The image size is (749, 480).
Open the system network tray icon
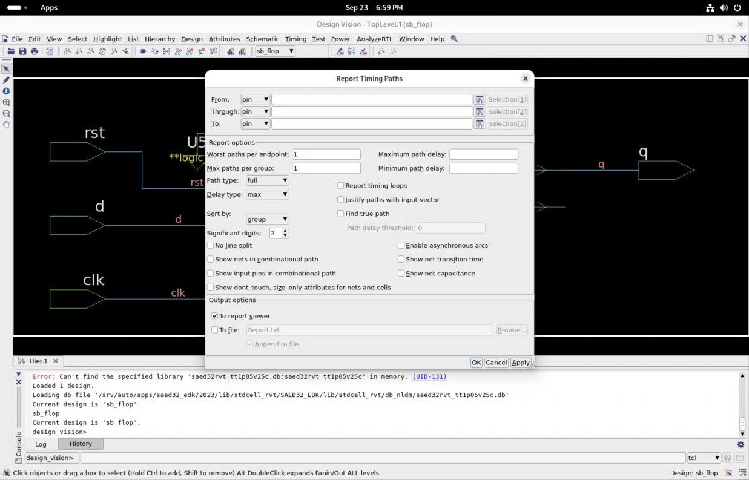pyautogui.click(x=710, y=8)
